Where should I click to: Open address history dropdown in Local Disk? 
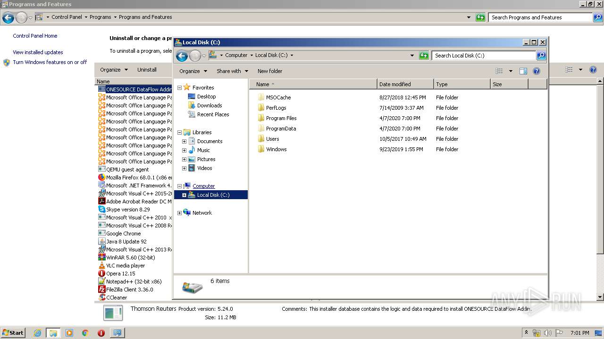pos(412,56)
